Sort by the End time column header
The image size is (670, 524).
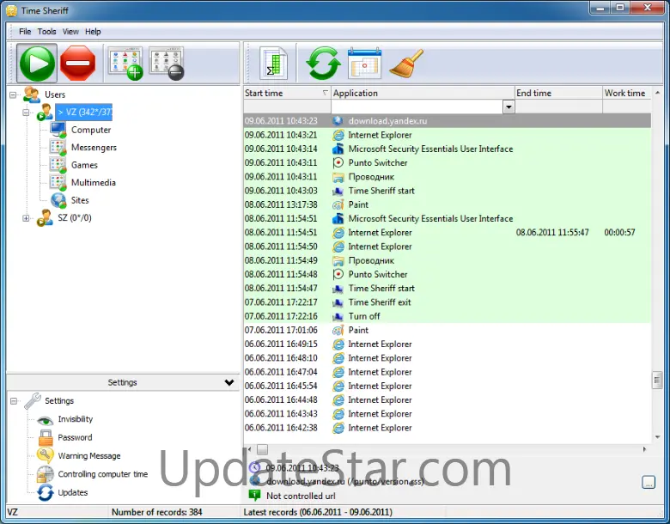coord(558,93)
